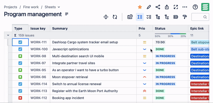Click the expand/collapse rows vertical arrows icon
The image size is (213, 103).
tap(106, 17)
